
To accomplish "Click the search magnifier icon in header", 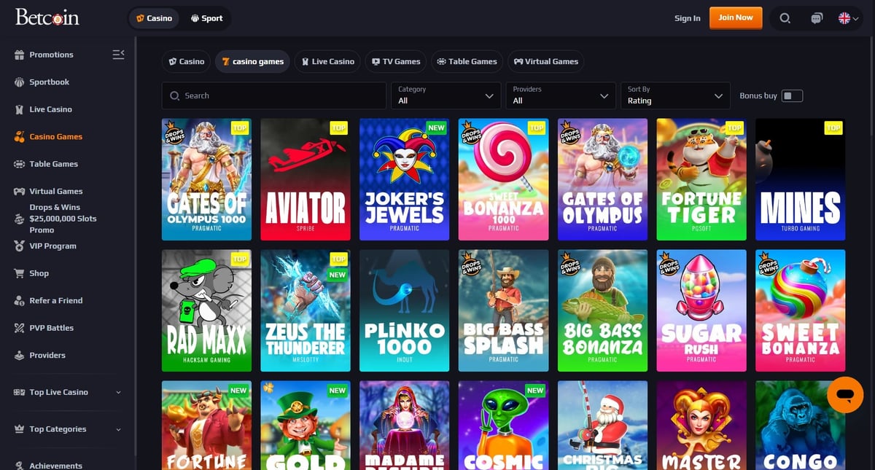I will pos(785,18).
